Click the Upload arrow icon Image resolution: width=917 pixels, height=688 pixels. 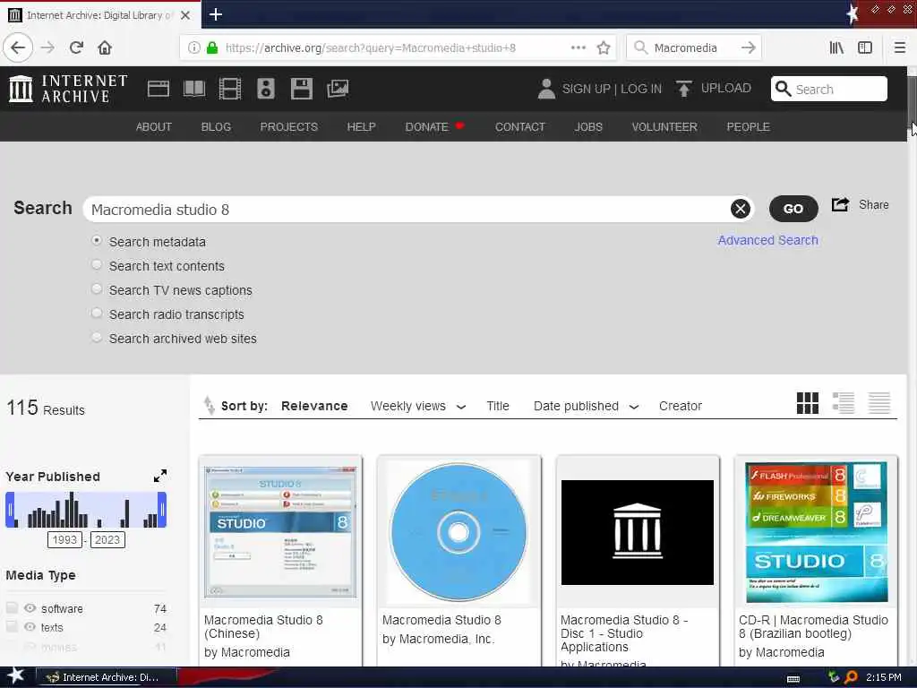coord(683,89)
